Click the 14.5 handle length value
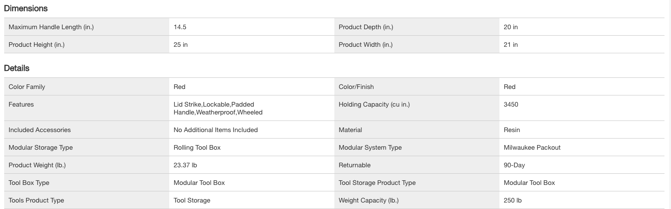The height and width of the screenshot is (209, 671). pos(180,27)
